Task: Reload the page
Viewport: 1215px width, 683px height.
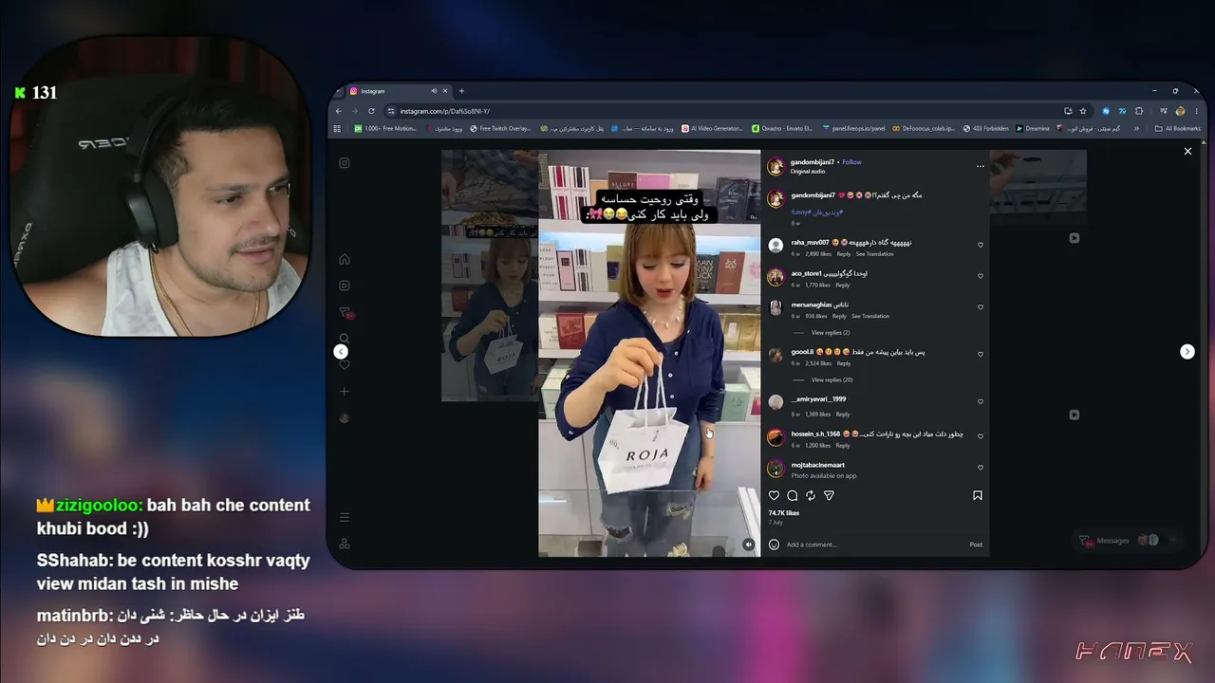Action: click(x=371, y=111)
